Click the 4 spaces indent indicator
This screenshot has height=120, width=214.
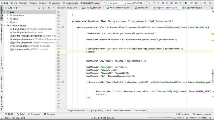click(x=203, y=118)
